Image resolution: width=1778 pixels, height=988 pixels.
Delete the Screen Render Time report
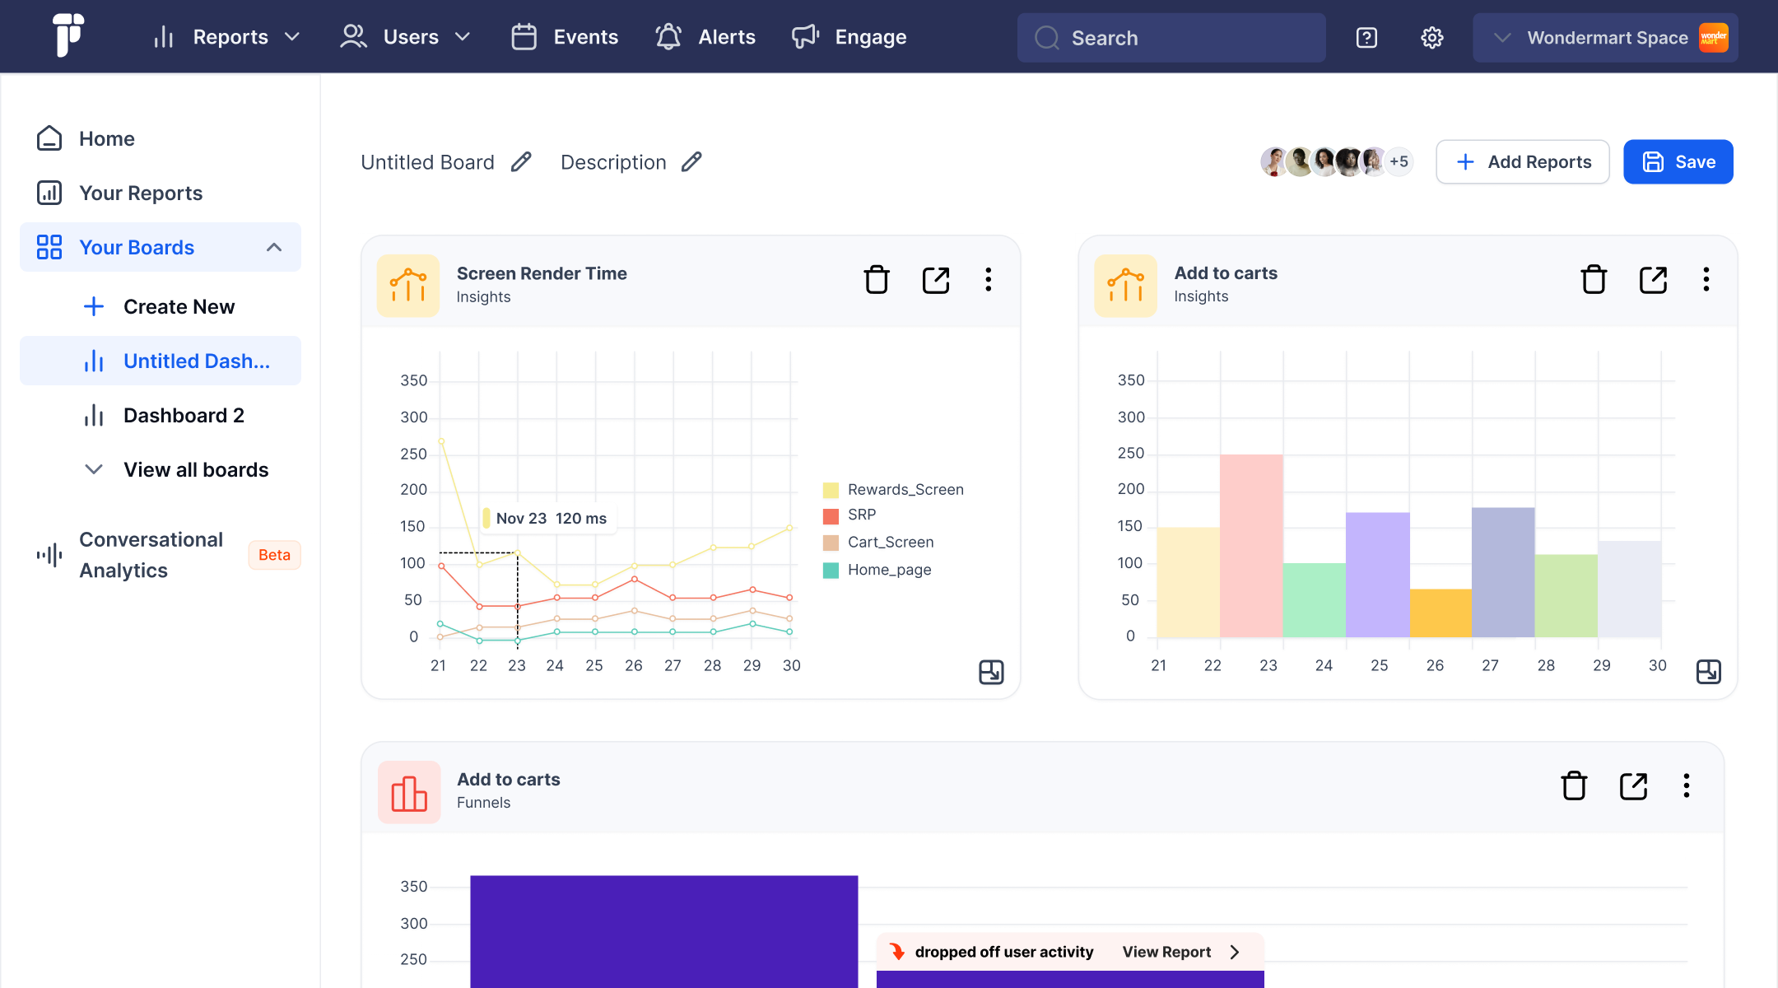pos(876,280)
